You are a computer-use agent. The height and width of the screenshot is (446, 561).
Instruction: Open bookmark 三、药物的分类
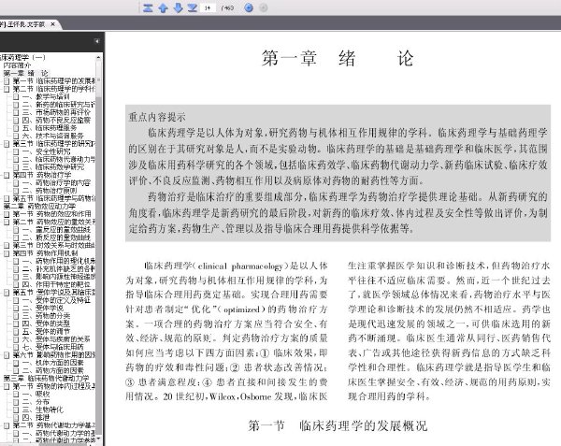coord(46,316)
